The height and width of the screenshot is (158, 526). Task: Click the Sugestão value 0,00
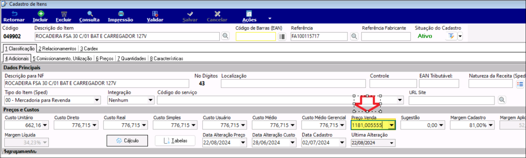(x=432, y=125)
